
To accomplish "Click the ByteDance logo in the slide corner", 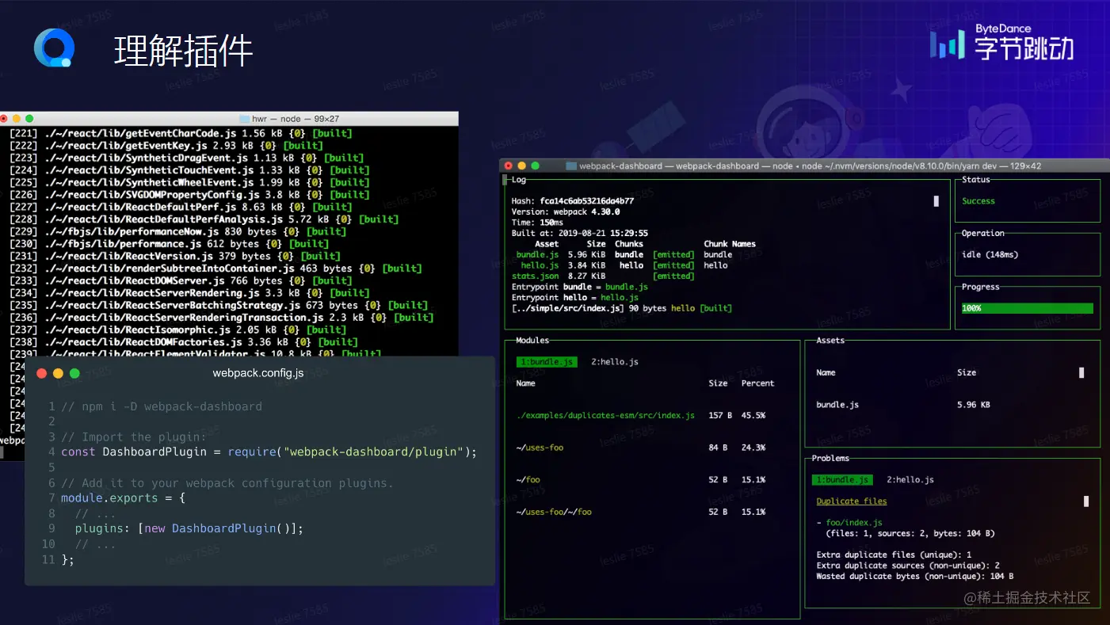I will (1001, 43).
